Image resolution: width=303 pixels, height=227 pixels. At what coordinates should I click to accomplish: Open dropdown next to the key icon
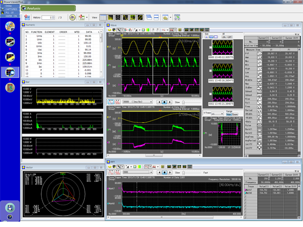[x=170, y=17]
